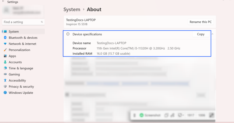The width and height of the screenshot is (234, 123).
Task: Open Windows Update settings
Action: point(23,93)
